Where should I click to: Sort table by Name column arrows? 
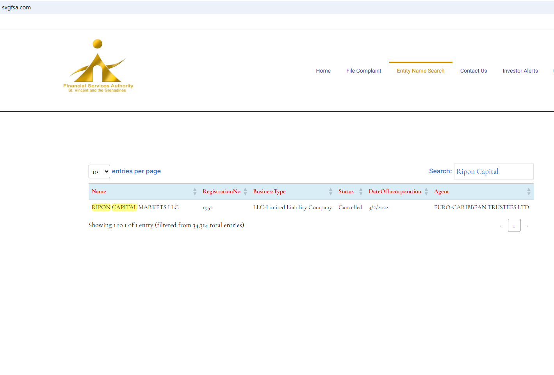[195, 192]
